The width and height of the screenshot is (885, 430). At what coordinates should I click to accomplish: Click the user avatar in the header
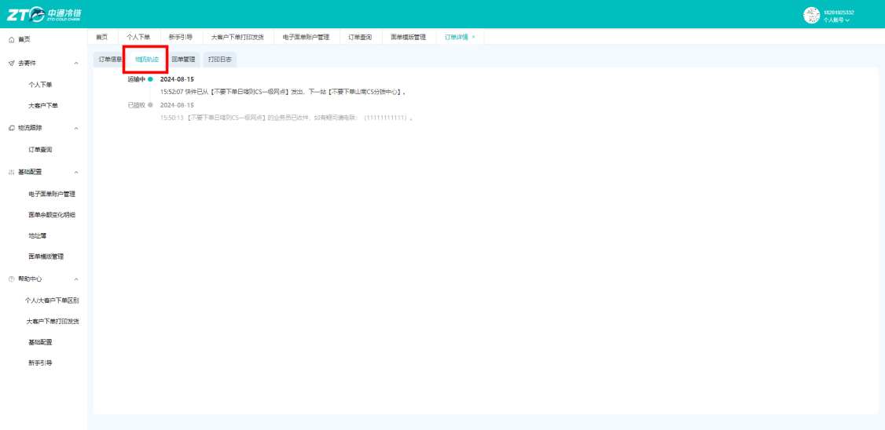pyautogui.click(x=812, y=15)
